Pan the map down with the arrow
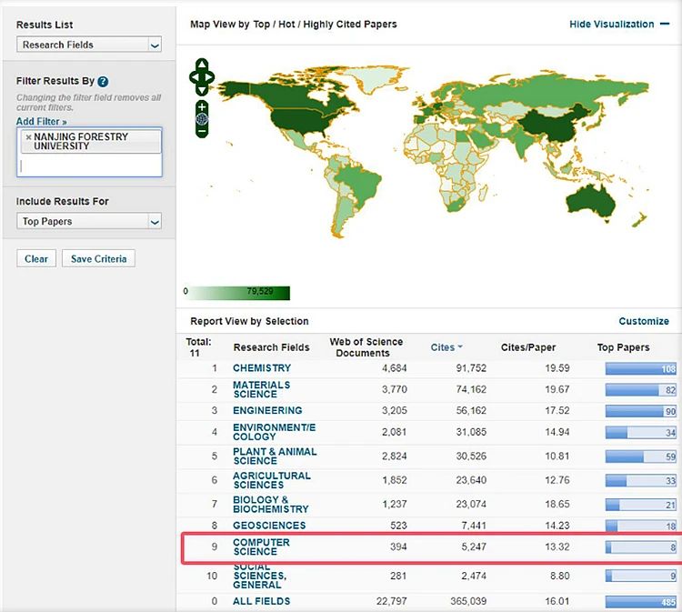This screenshot has height=612, width=682. tap(202, 89)
